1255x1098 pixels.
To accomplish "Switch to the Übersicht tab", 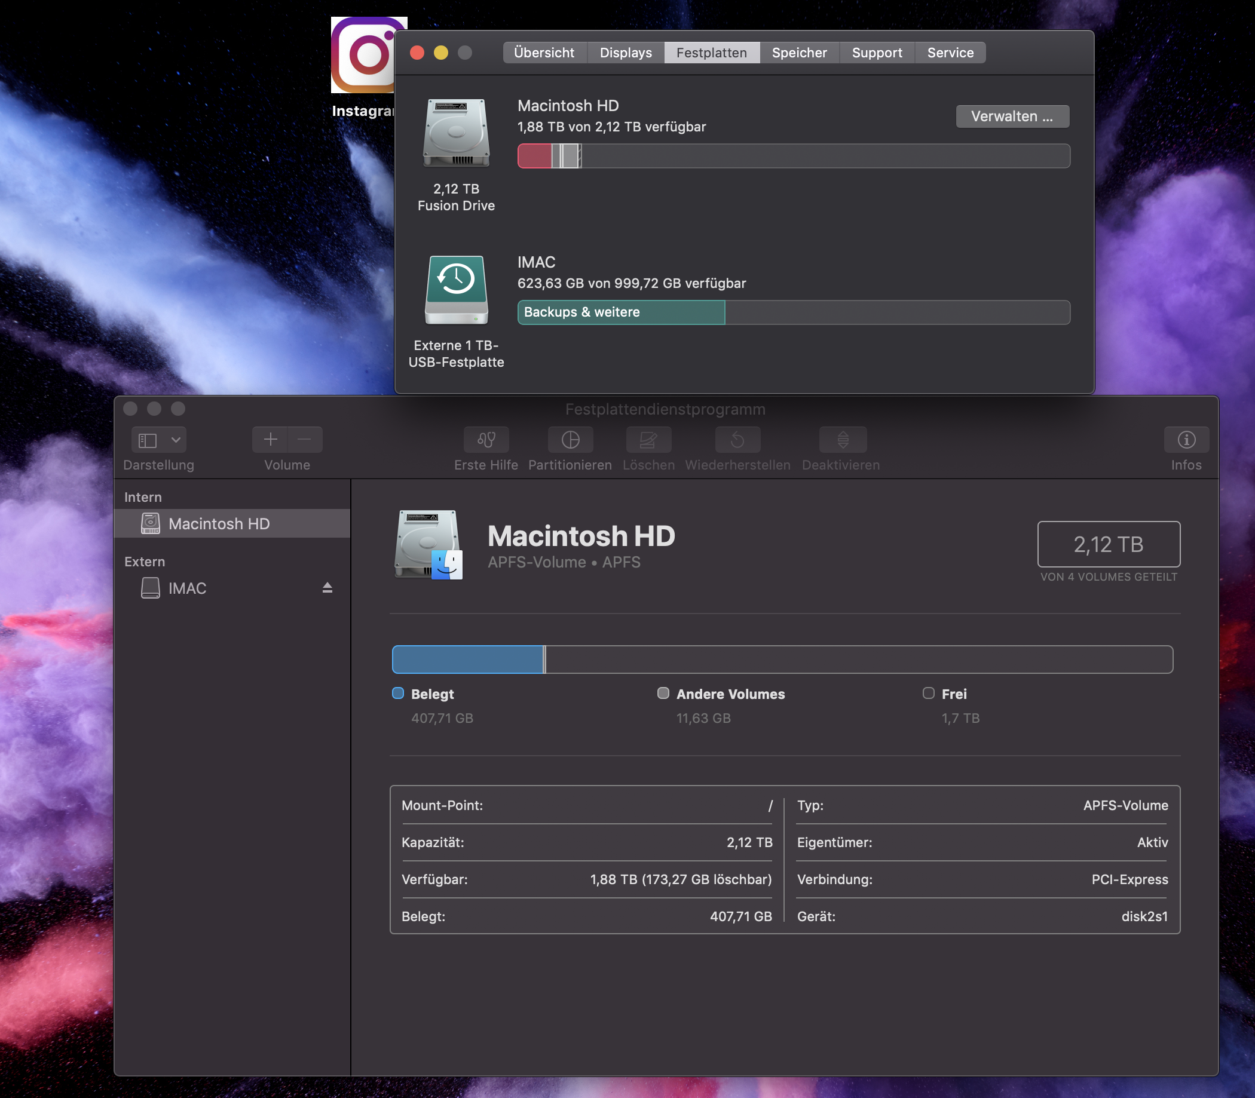I will tap(544, 53).
